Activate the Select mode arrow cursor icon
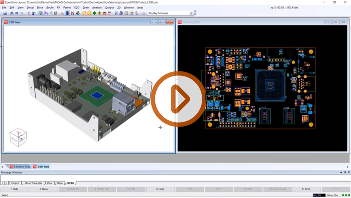 62,13
